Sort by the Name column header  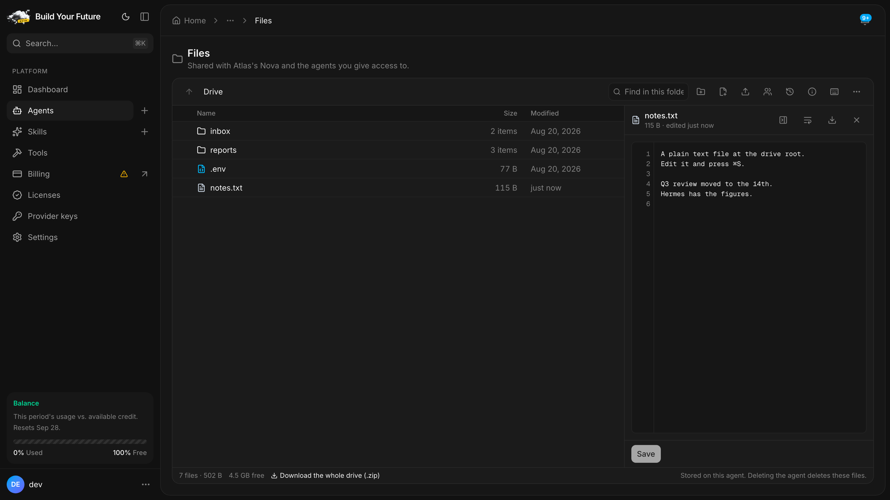[206, 113]
